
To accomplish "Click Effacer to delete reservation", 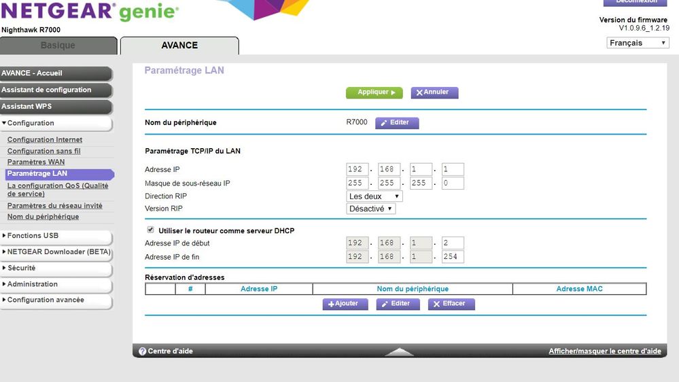I will (x=451, y=304).
